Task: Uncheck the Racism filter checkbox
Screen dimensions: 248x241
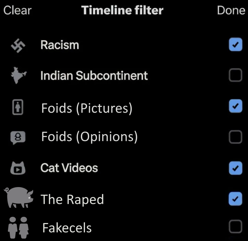Action: (x=236, y=45)
